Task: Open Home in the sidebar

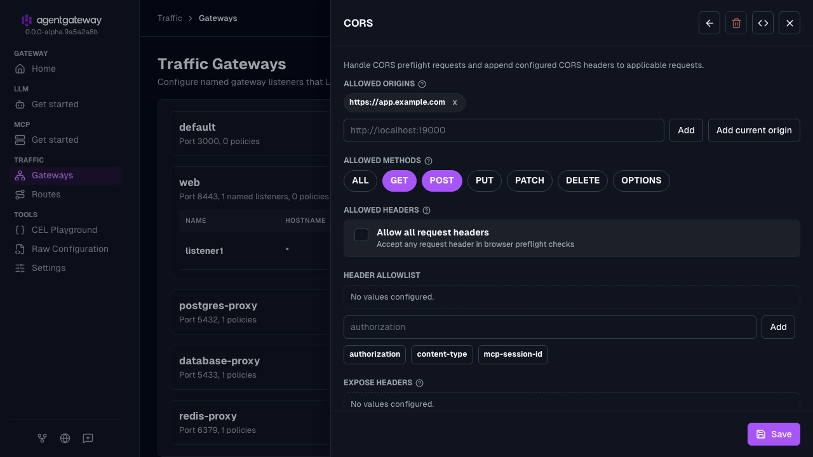Action: [65, 69]
